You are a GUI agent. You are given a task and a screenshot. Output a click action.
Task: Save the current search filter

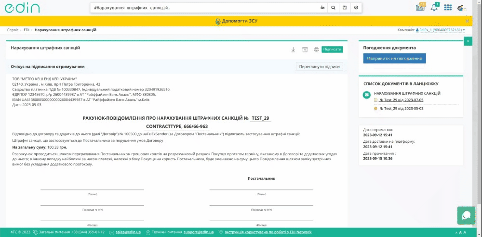click(345, 8)
